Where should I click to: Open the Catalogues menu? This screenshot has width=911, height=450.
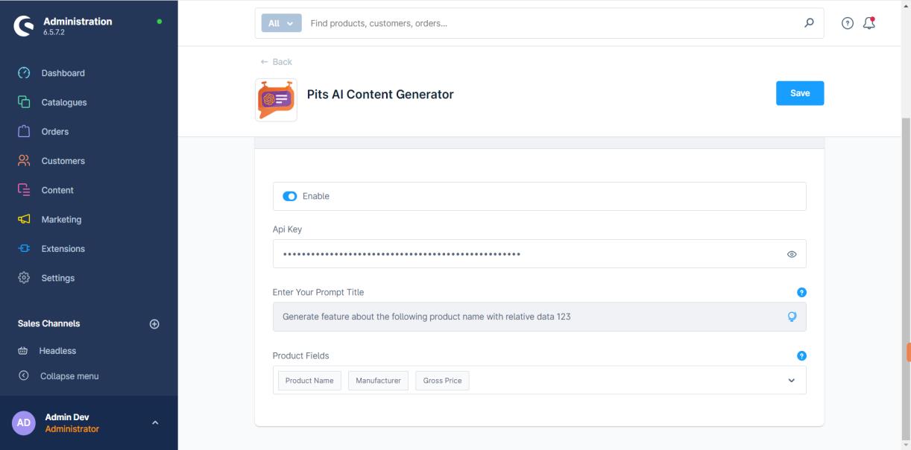coord(63,102)
